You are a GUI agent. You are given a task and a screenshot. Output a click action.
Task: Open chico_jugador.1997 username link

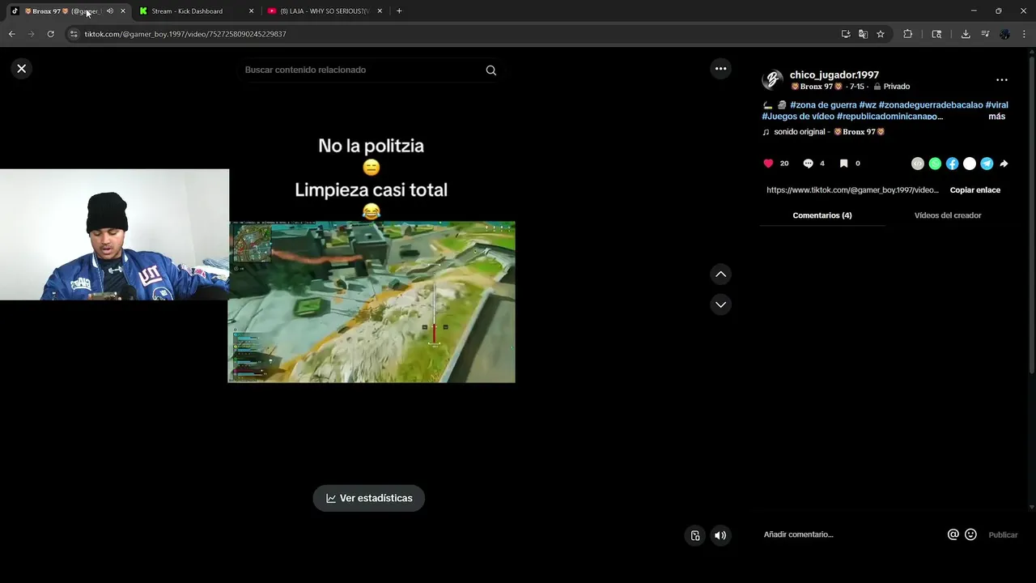[x=834, y=74]
